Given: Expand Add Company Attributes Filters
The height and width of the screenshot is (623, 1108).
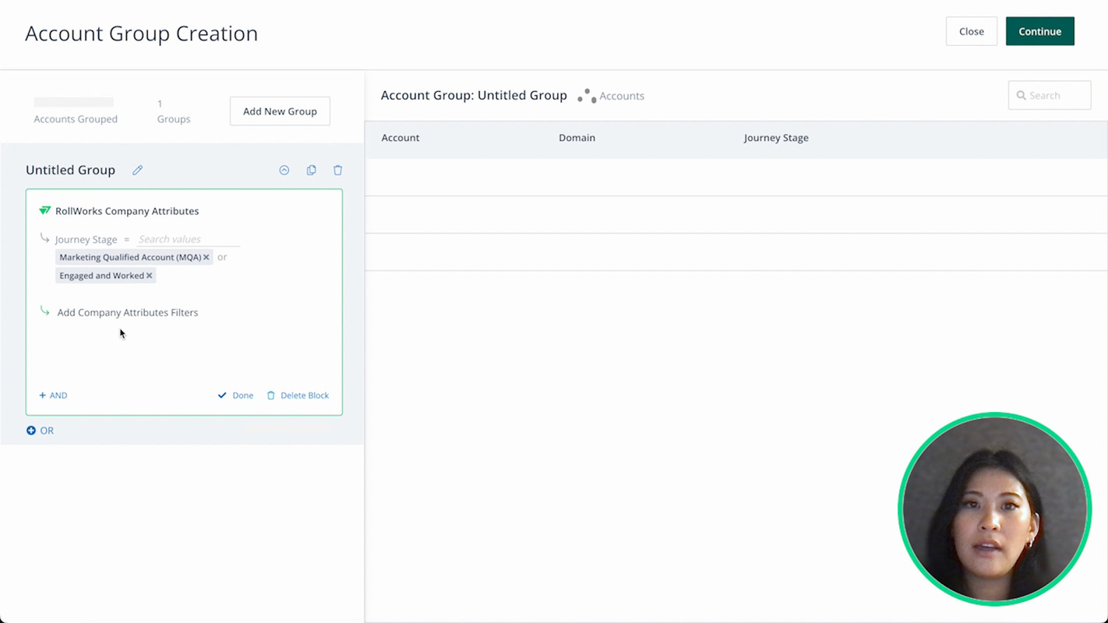Looking at the screenshot, I should click(127, 312).
